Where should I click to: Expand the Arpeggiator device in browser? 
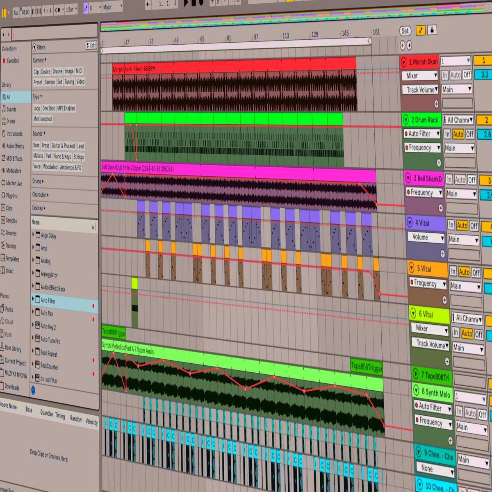click(34, 273)
